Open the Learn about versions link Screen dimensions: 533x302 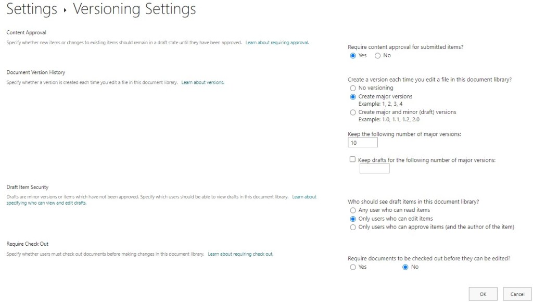pos(202,83)
